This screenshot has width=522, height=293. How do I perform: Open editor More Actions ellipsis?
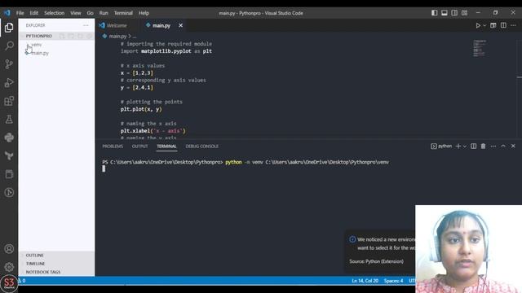pyautogui.click(x=513, y=25)
